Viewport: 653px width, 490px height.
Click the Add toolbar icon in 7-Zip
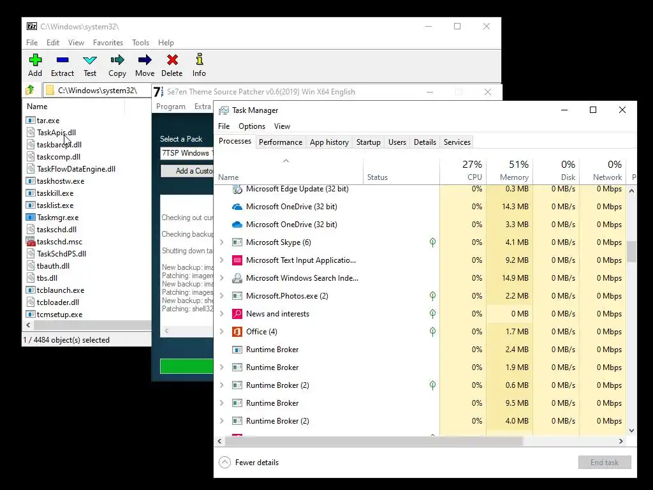coord(35,60)
